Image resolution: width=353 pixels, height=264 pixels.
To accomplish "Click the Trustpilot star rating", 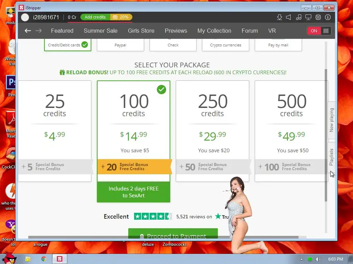I will pos(153,217).
